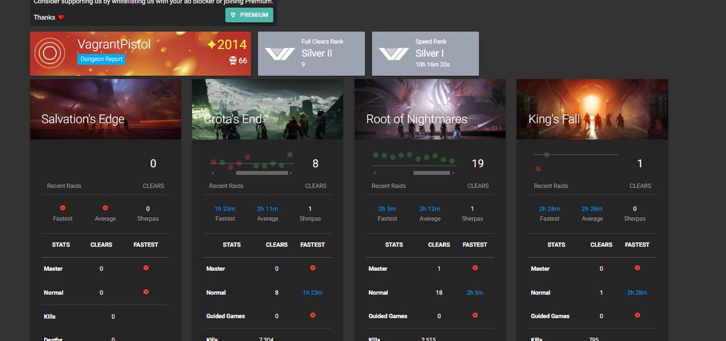Screen dimensions: 726x341
Task: Click CLEARS column header in King's Fall stats
Action: click(x=601, y=245)
